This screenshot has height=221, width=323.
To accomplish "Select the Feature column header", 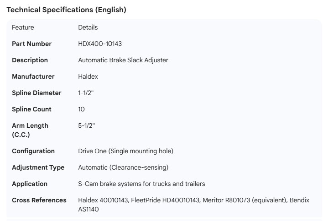I will (x=23, y=27).
